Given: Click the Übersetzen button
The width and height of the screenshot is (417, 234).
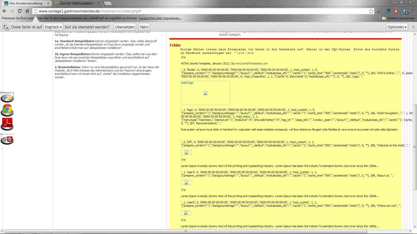Looking at the screenshot, I should pyautogui.click(x=125, y=27).
